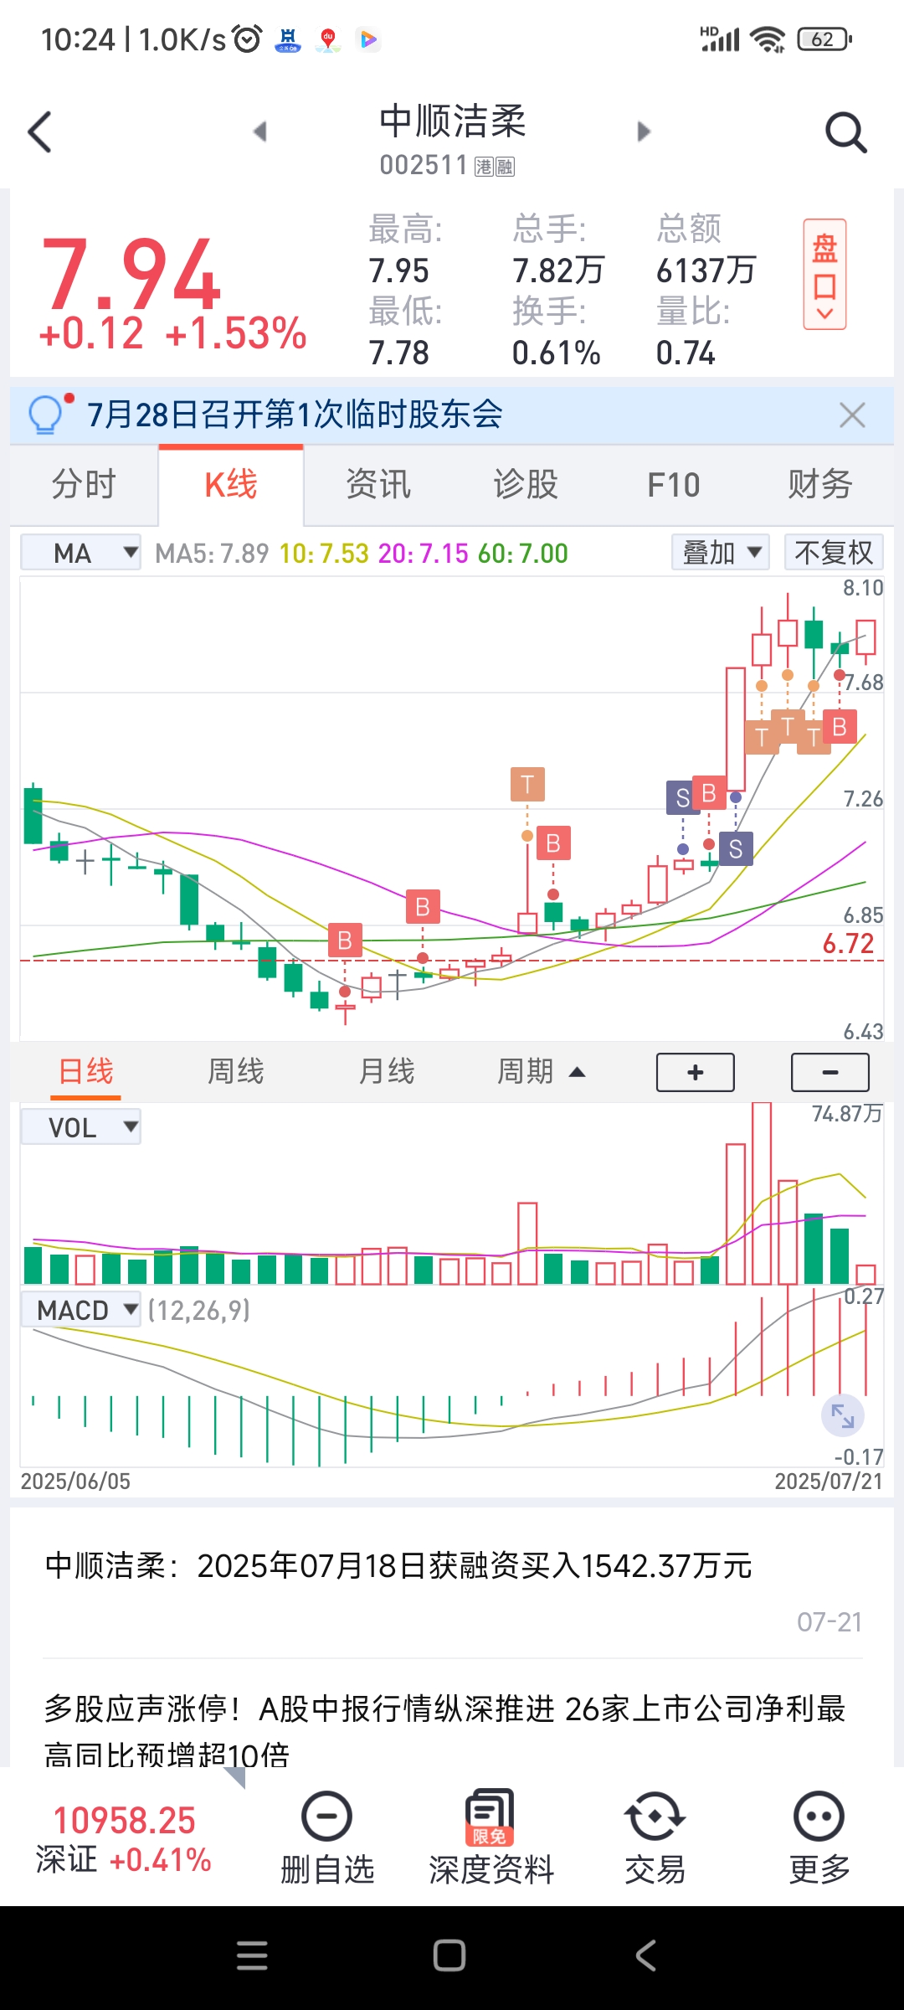This screenshot has height=2010, width=904.
Task: Open 深度资料 in-depth data
Action: point(491,1837)
